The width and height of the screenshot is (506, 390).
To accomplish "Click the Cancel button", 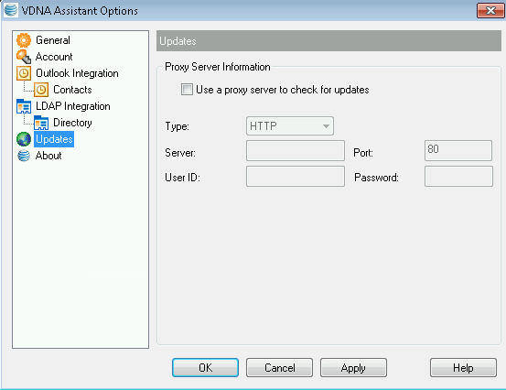I will click(x=279, y=367).
